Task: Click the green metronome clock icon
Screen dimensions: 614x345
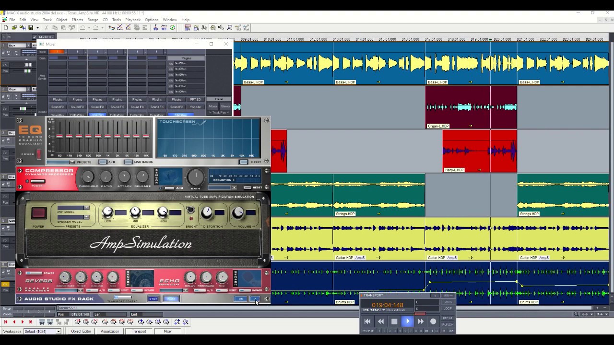Action: [x=172, y=28]
